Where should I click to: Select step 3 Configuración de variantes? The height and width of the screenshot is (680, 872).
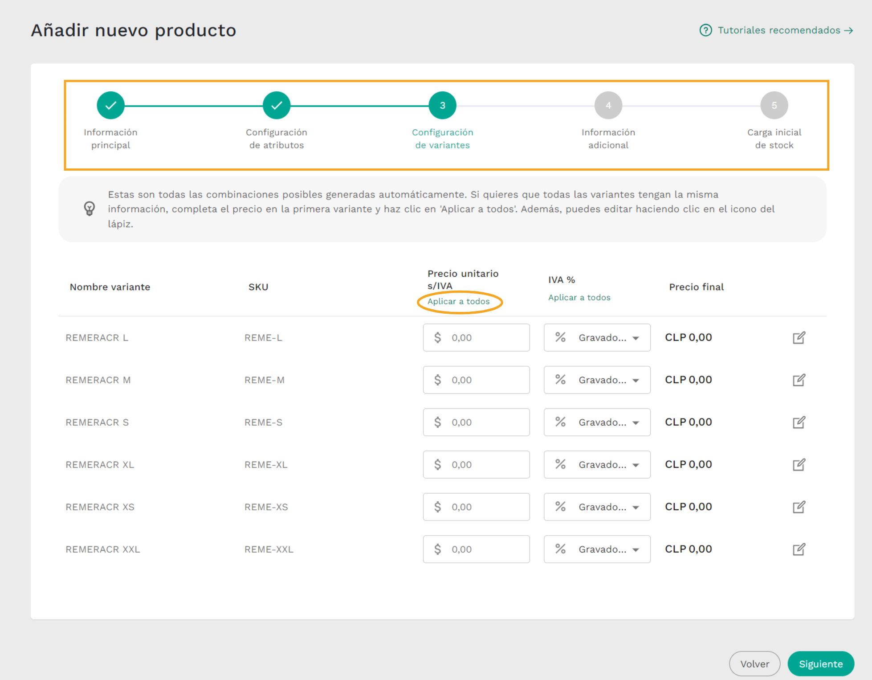443,106
